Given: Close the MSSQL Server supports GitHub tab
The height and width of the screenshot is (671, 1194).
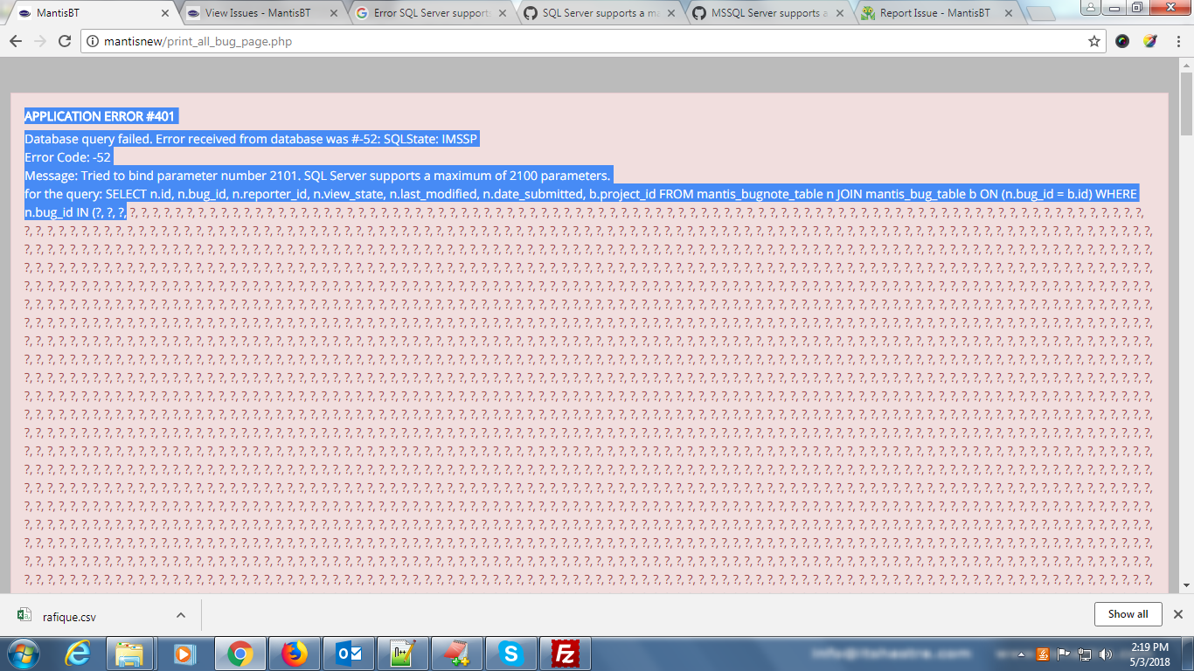Looking at the screenshot, I should coord(839,13).
